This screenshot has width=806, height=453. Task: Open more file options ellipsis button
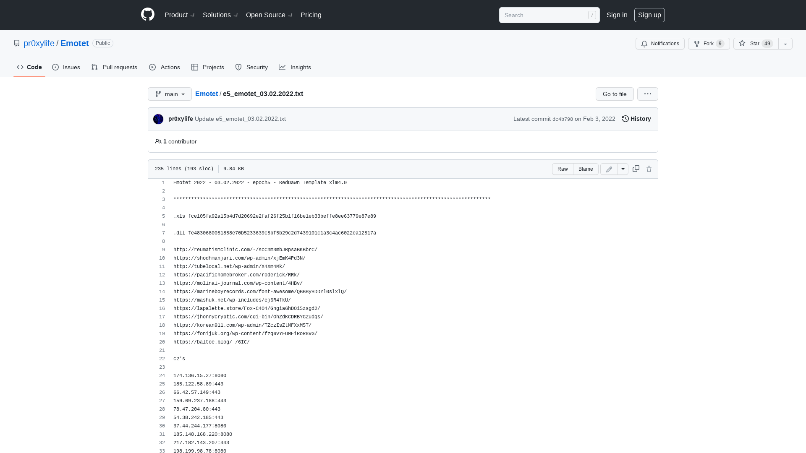[648, 94]
